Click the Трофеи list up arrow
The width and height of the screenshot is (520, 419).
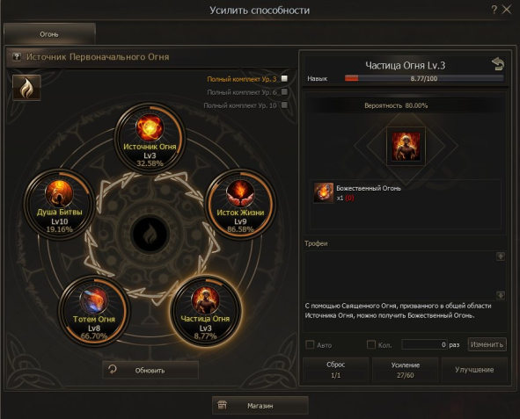point(501,256)
